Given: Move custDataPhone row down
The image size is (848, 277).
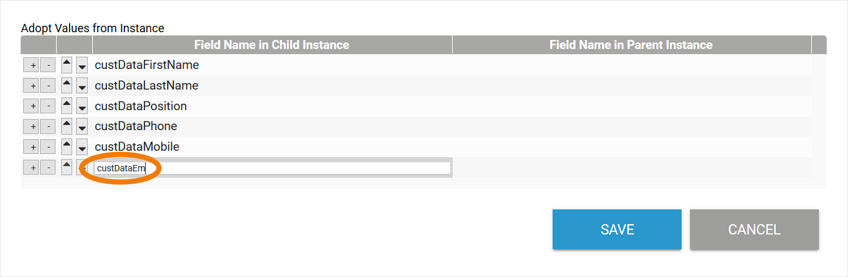Looking at the screenshot, I should 82,127.
